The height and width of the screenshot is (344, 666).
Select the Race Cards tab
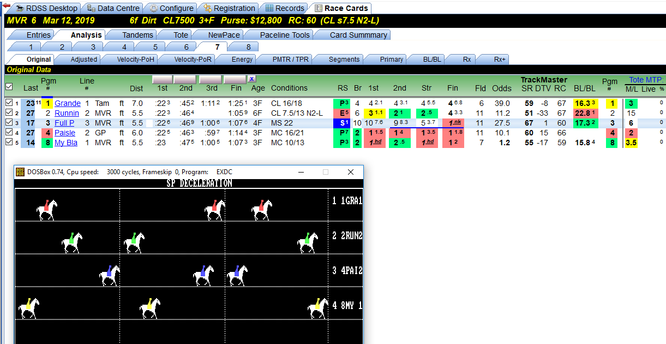tap(341, 8)
